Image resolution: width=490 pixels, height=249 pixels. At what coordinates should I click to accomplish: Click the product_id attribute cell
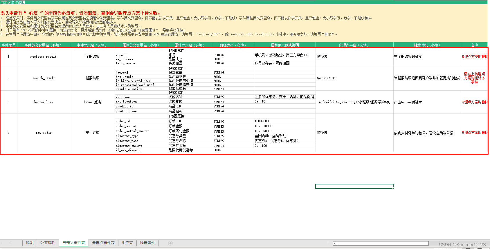pyautogui.click(x=141, y=106)
